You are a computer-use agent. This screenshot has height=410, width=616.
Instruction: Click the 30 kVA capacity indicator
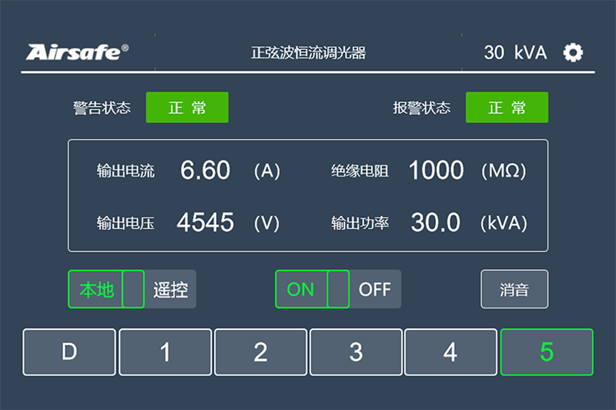click(x=515, y=52)
